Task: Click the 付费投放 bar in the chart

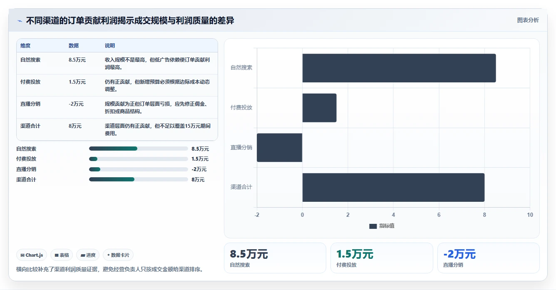Action: point(319,108)
